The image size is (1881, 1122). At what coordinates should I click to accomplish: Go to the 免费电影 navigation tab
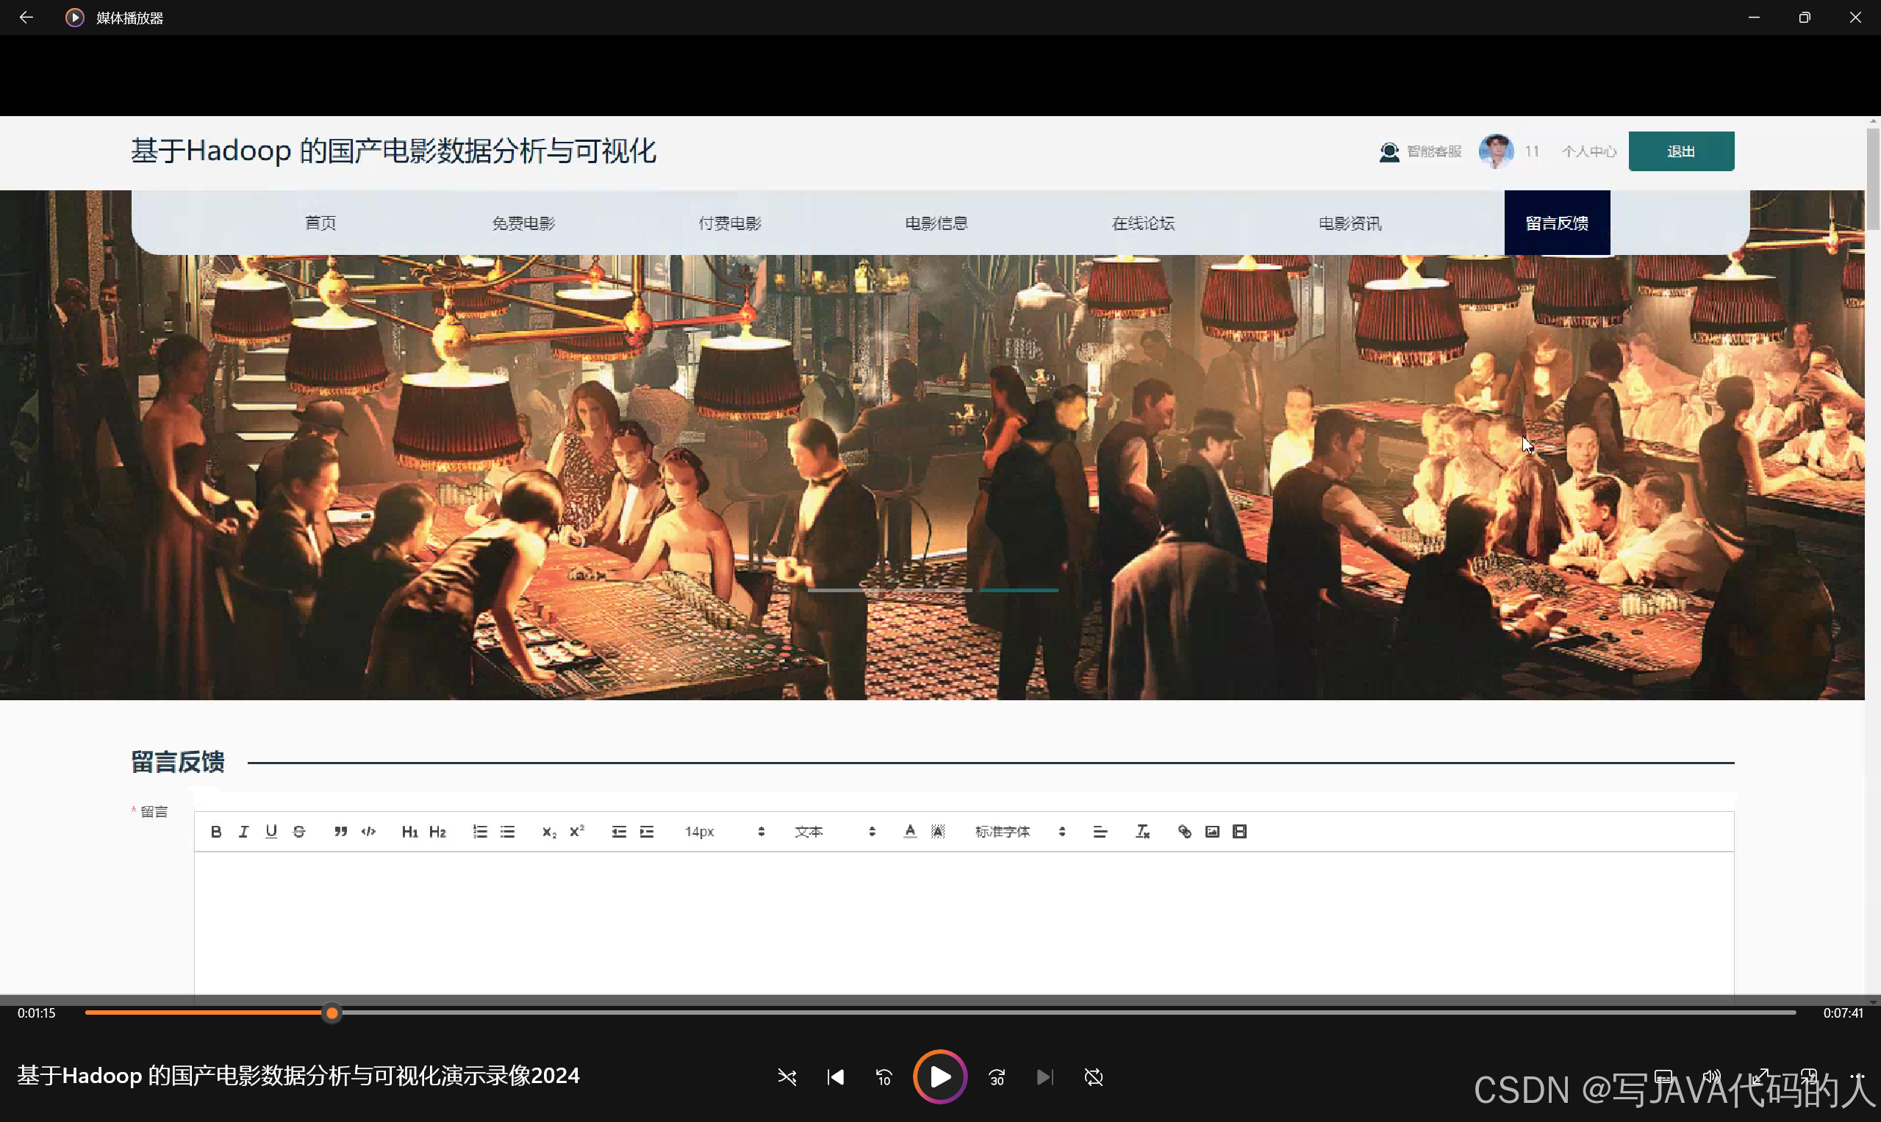coord(523,223)
